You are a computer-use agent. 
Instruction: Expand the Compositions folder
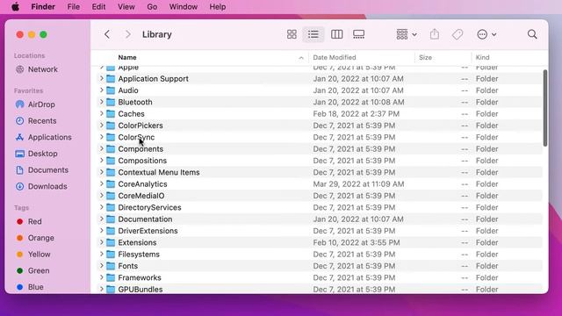click(102, 161)
